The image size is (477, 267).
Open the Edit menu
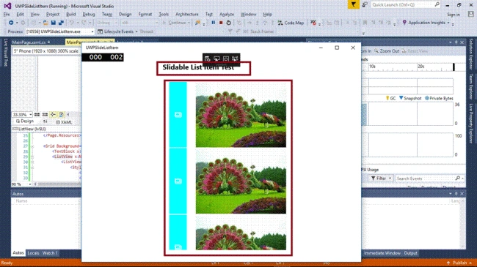[x=20, y=14]
